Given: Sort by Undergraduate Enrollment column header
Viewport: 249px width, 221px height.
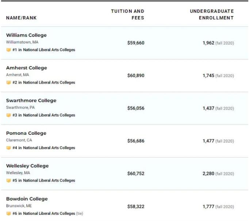Looking at the screenshot, I should click(212, 14).
